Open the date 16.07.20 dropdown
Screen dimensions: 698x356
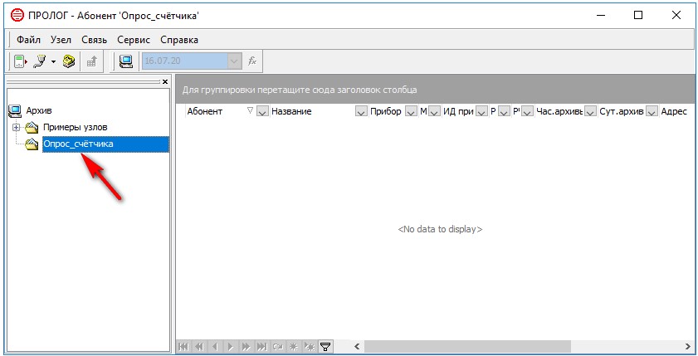tap(234, 61)
